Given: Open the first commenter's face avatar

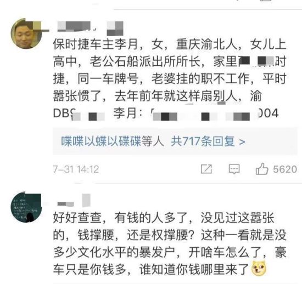Looking at the screenshot, I should pos(26,33).
